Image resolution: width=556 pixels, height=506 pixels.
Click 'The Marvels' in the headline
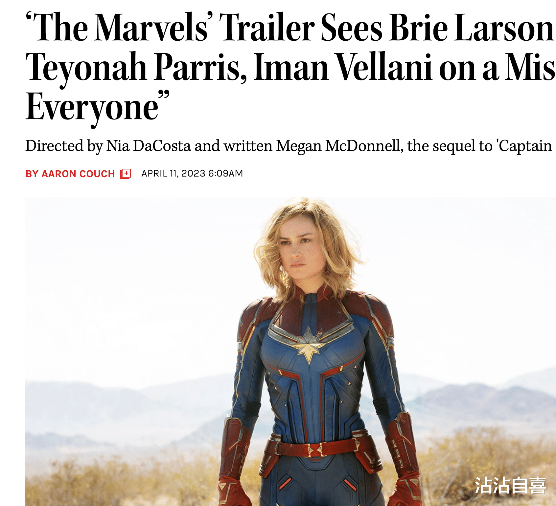119,28
